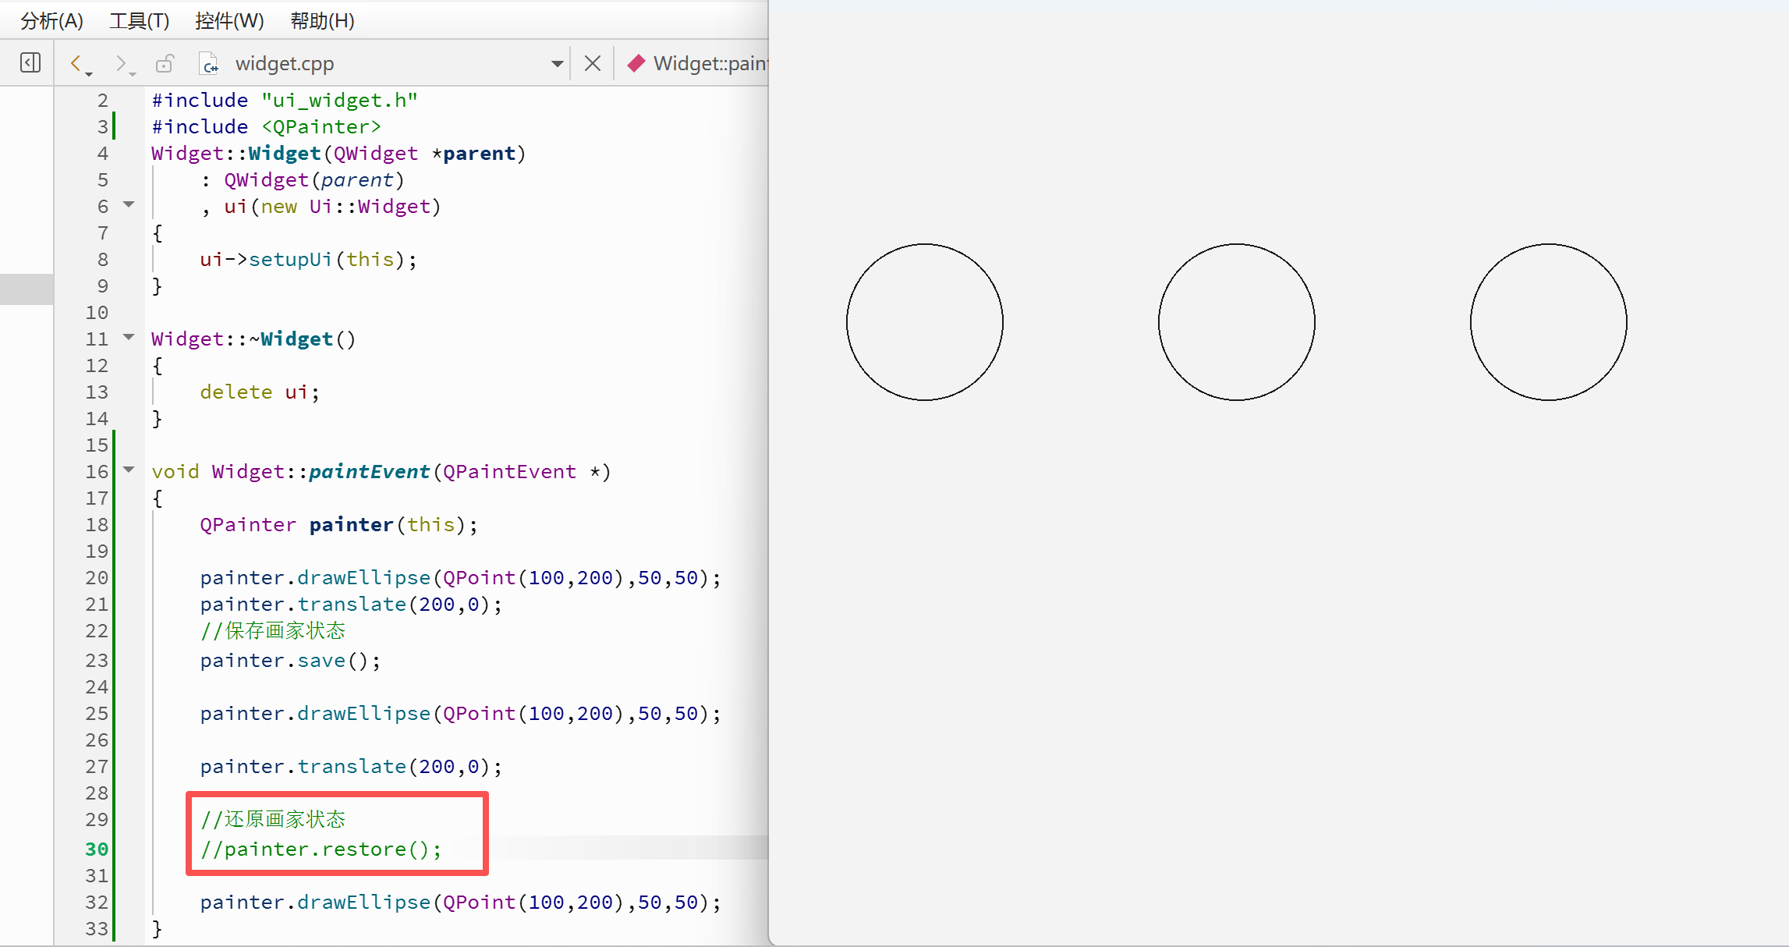The width and height of the screenshot is (1789, 947).
Task: Close the widget.cpp document
Action: click(x=593, y=63)
